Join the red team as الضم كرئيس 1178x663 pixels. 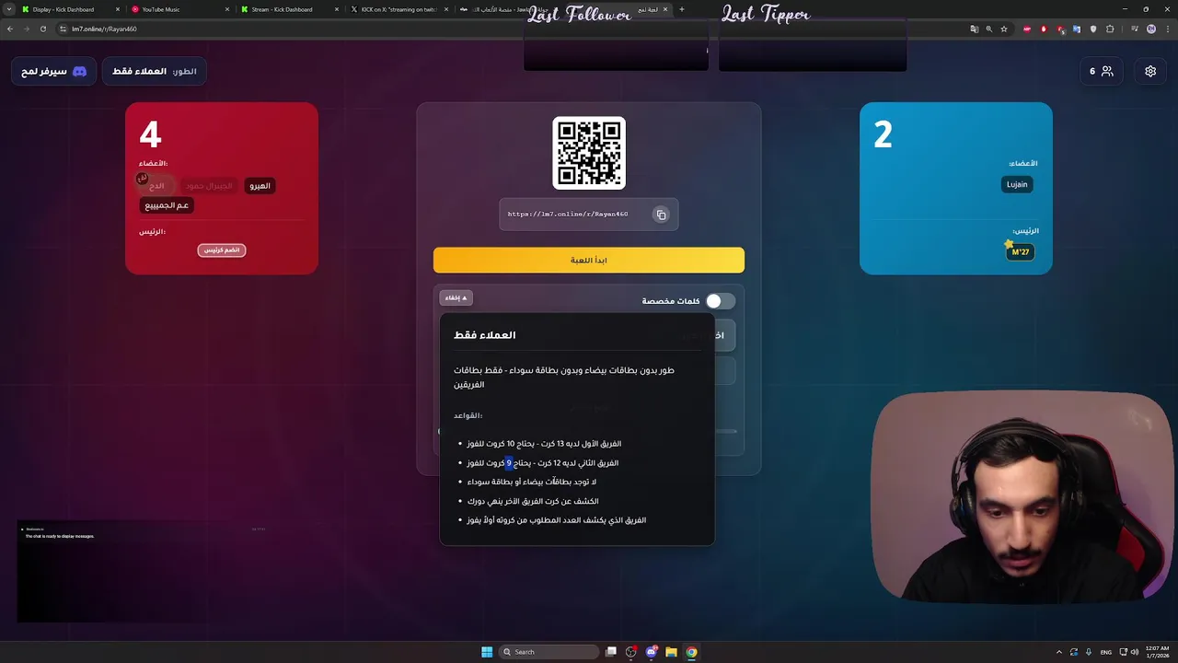[x=222, y=250]
